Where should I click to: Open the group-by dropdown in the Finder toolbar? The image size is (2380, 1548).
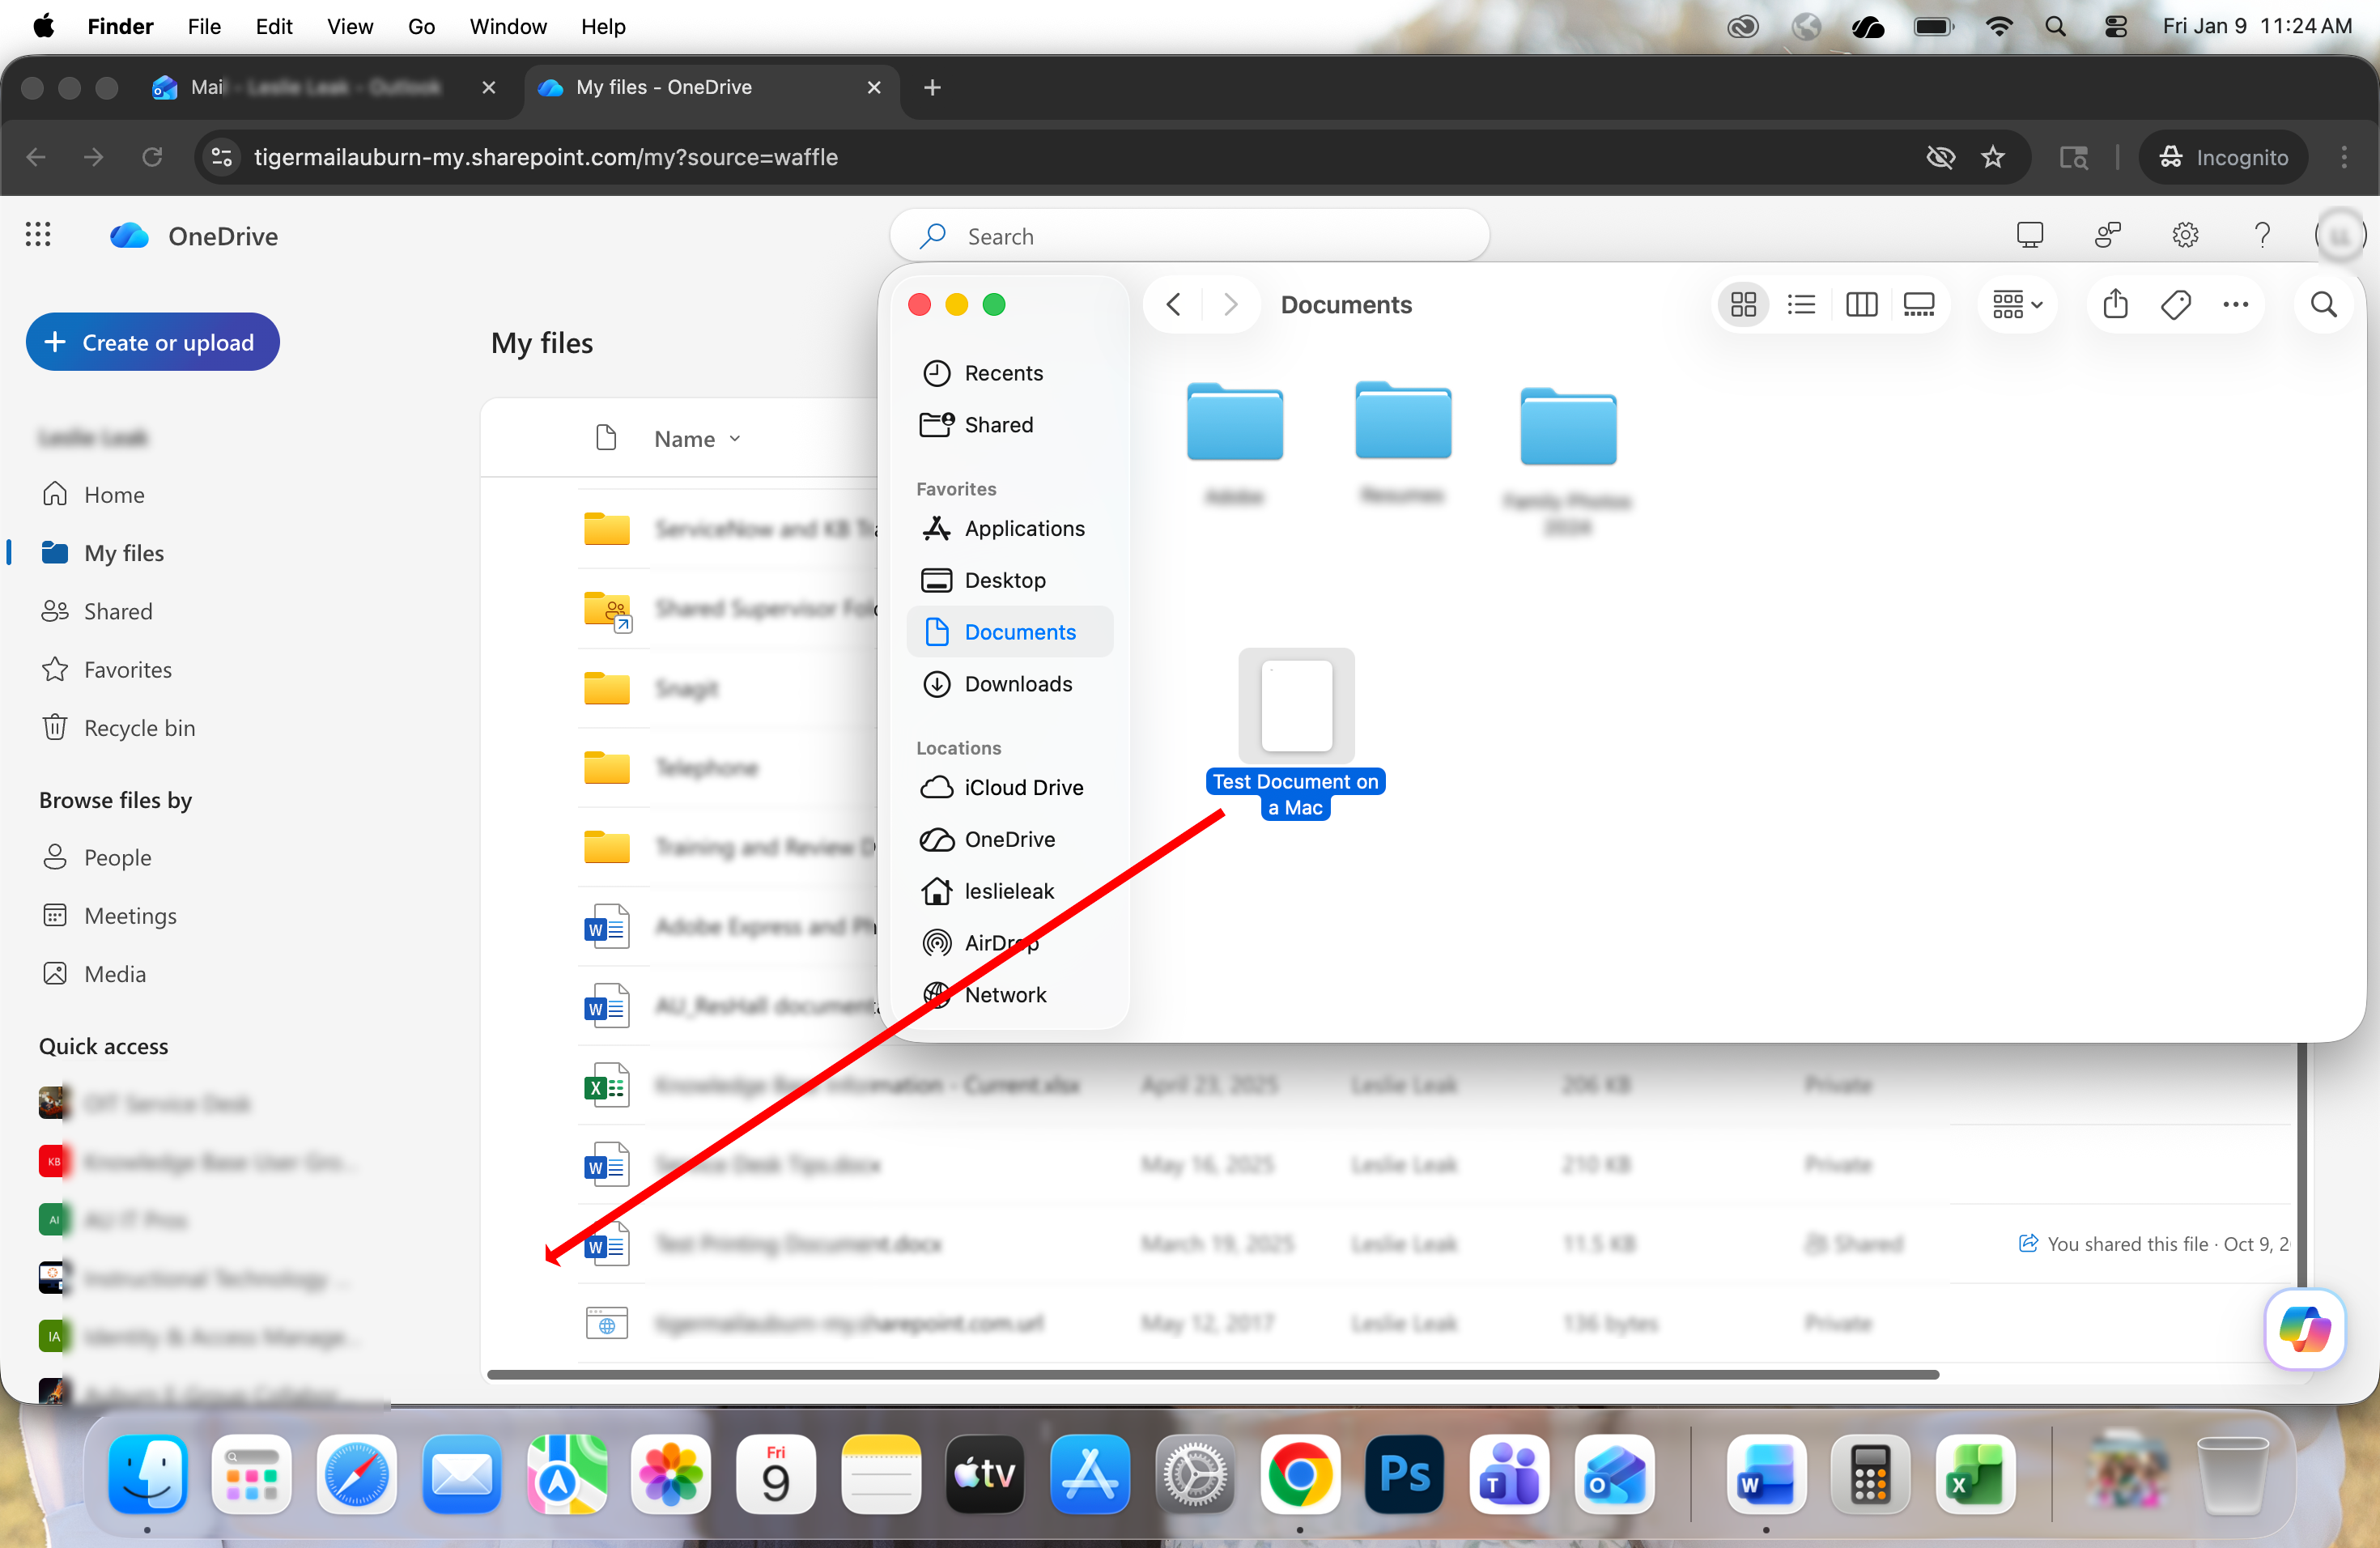pyautogui.click(x=2015, y=305)
